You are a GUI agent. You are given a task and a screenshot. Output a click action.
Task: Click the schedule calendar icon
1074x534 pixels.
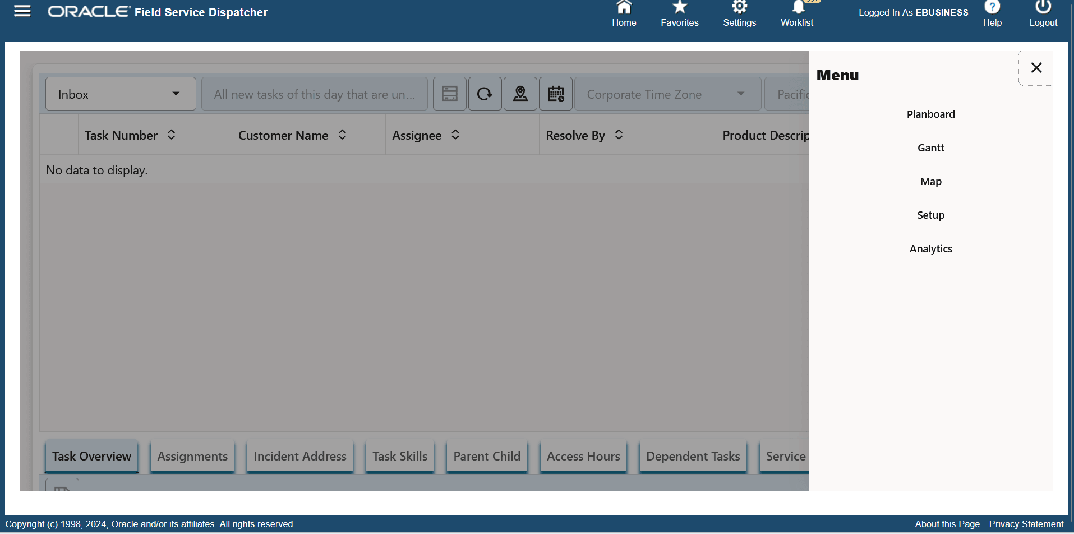[x=555, y=94]
